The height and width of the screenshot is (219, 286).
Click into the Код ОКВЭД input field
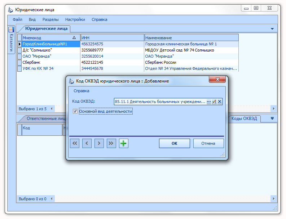coord(160,102)
